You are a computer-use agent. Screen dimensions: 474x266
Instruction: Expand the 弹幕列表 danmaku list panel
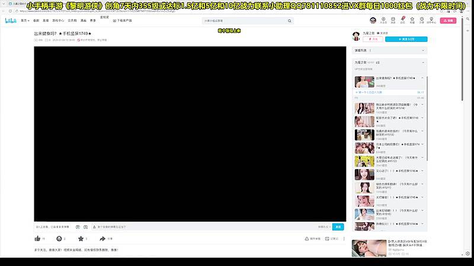click(423, 50)
